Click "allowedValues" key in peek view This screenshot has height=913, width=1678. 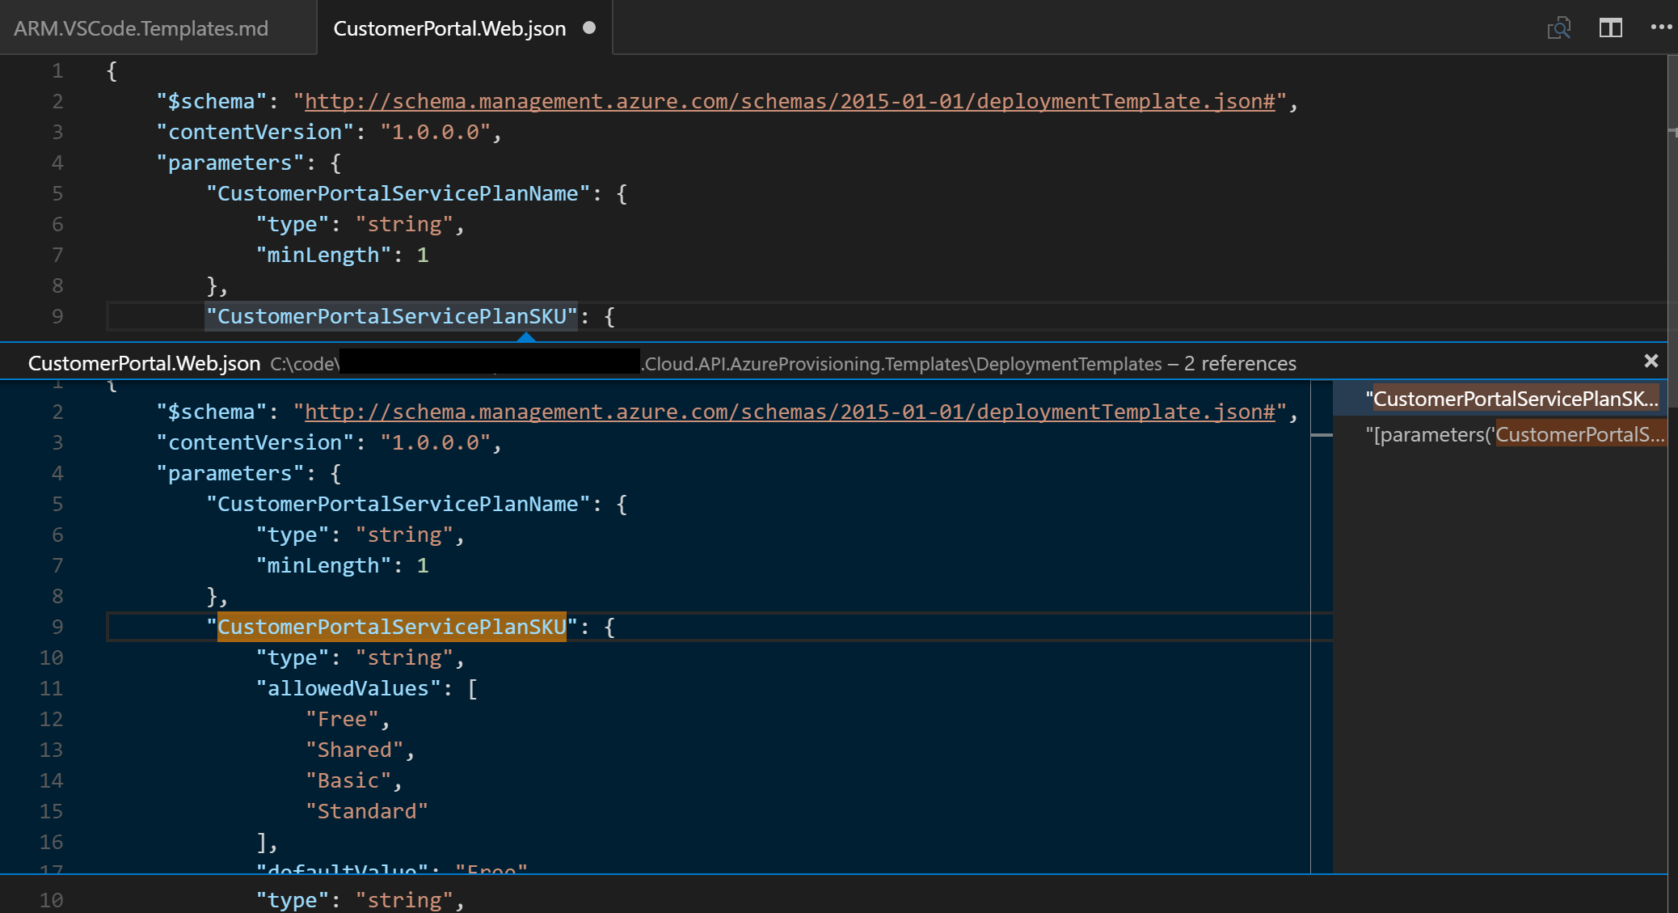pyautogui.click(x=348, y=688)
